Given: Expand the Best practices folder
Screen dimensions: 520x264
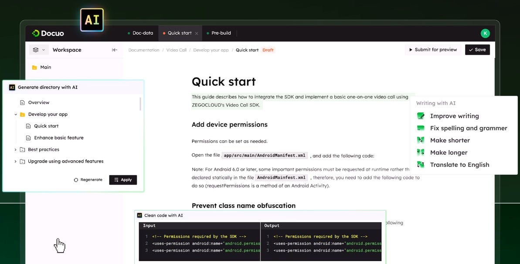Looking at the screenshot, I should [16, 149].
